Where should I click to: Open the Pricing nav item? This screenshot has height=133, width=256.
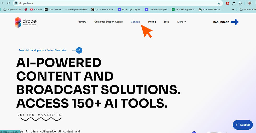pyautogui.click(x=152, y=22)
